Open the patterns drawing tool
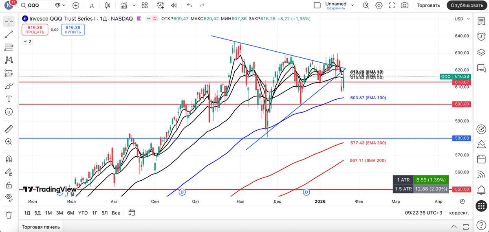 pos(9,60)
